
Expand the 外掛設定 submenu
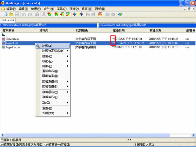pos(68,113)
